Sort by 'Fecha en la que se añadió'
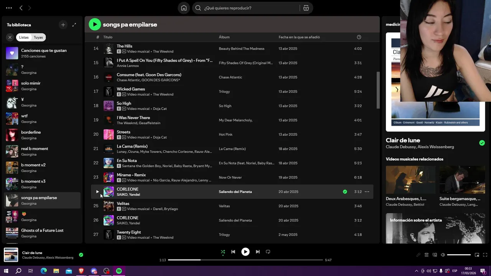The image size is (491, 276). click(x=299, y=37)
